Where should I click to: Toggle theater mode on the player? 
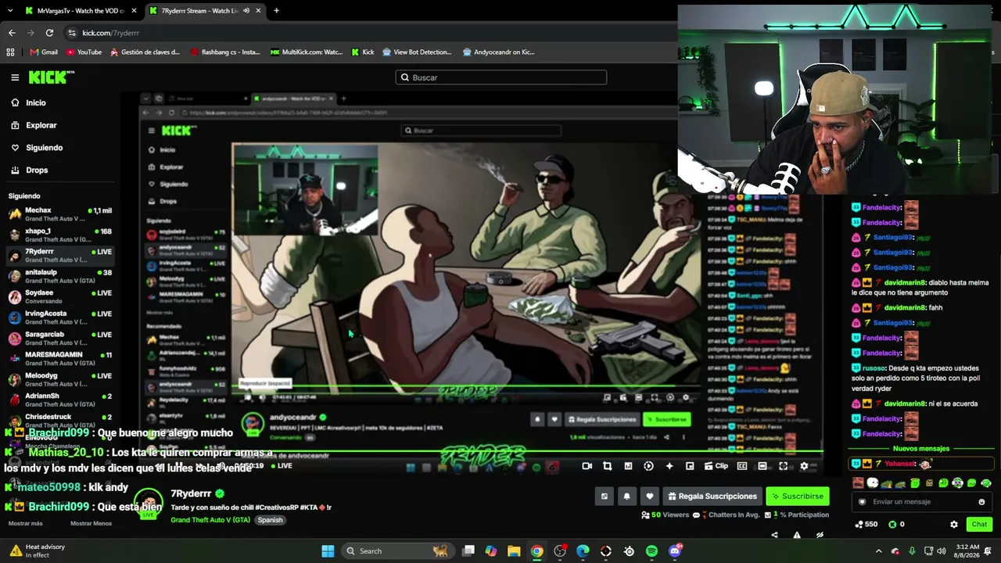click(762, 466)
